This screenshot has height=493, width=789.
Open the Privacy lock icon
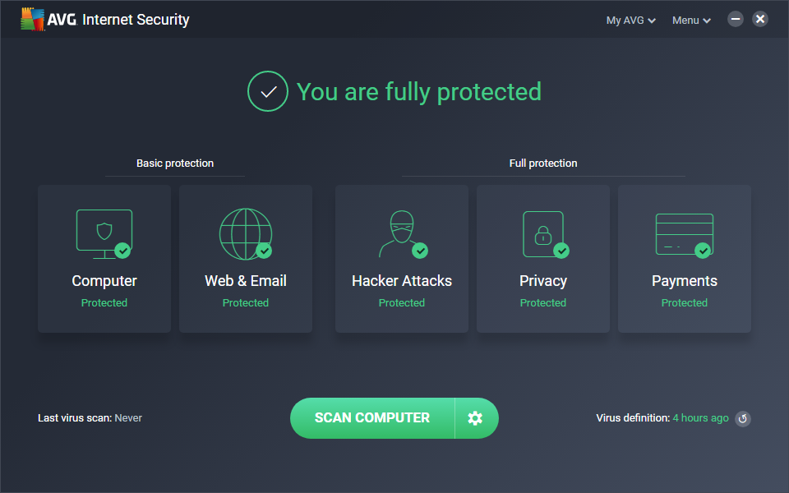coord(542,233)
